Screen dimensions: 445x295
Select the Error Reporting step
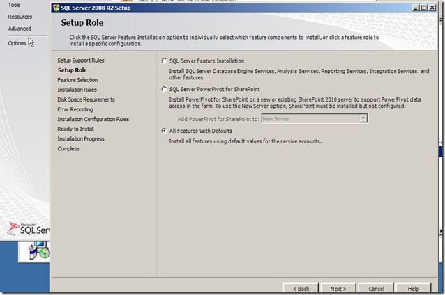(75, 109)
